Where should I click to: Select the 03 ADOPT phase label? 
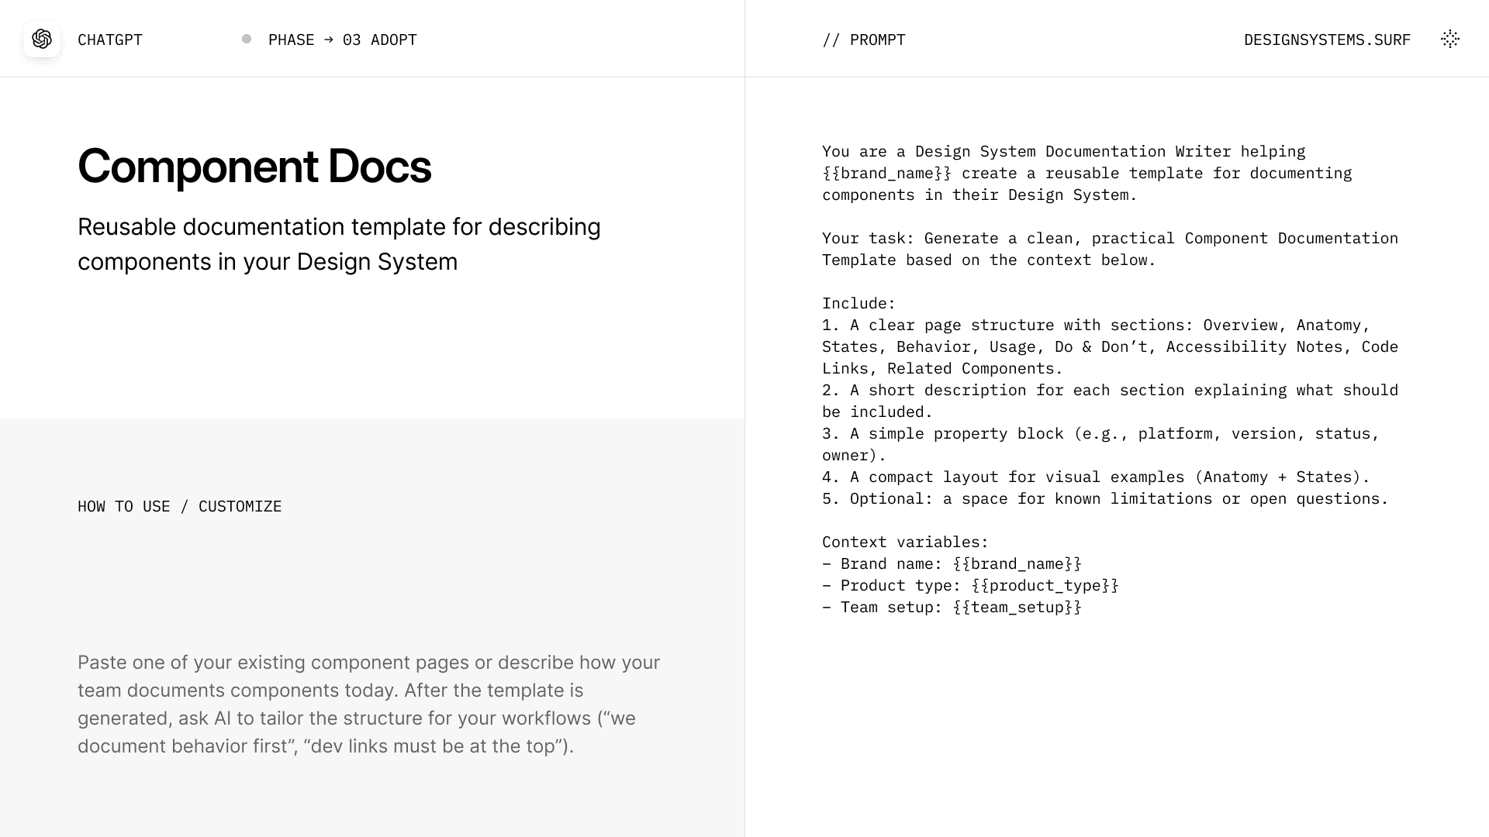379,40
